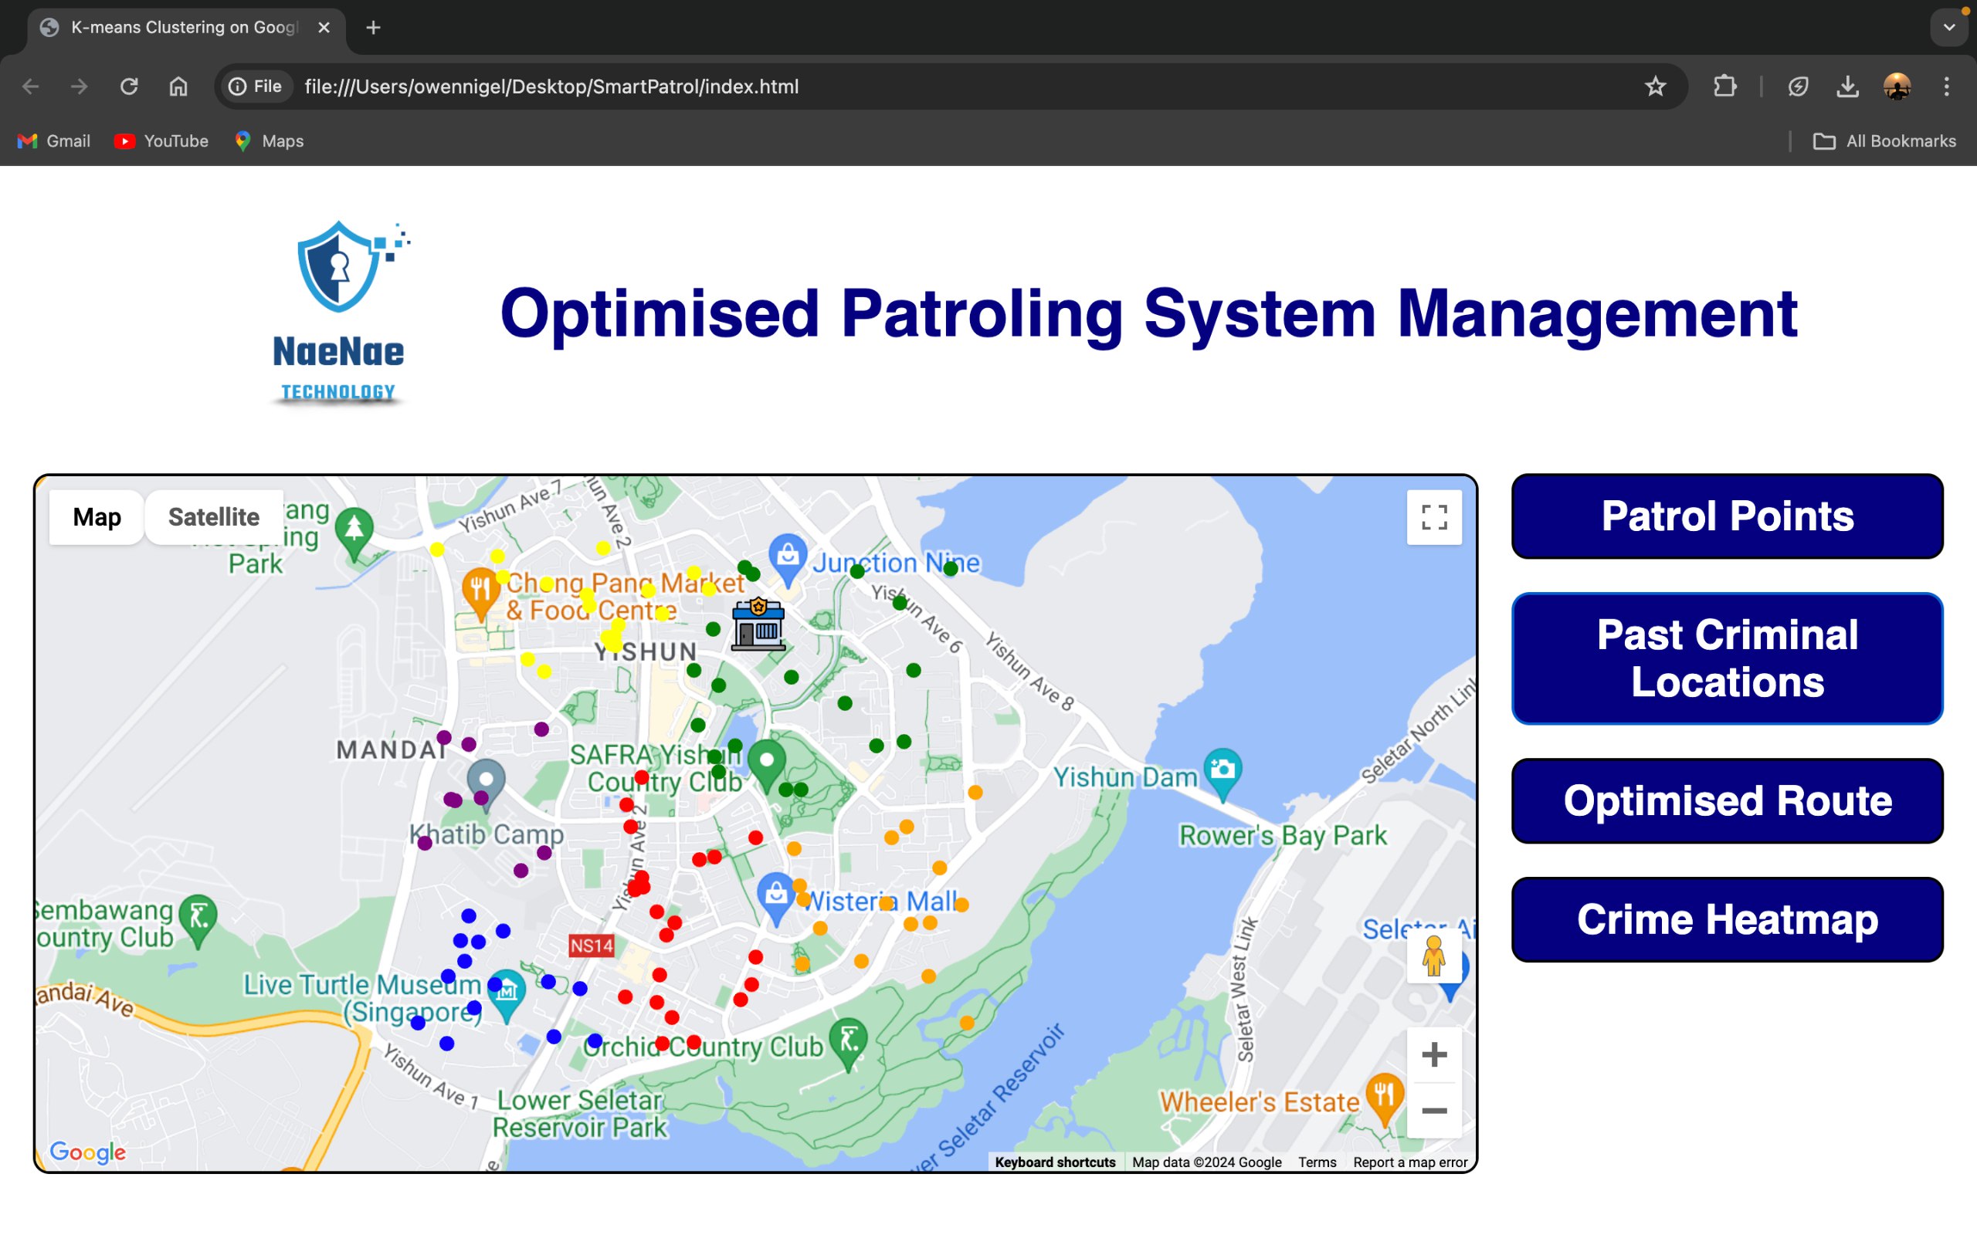Open the browser extensions menu
This screenshot has width=1977, height=1235.
[x=1724, y=86]
